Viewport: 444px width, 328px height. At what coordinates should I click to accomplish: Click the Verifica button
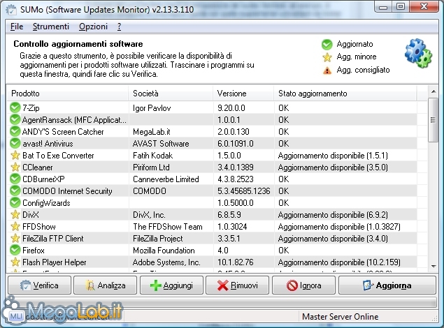tap(39, 285)
